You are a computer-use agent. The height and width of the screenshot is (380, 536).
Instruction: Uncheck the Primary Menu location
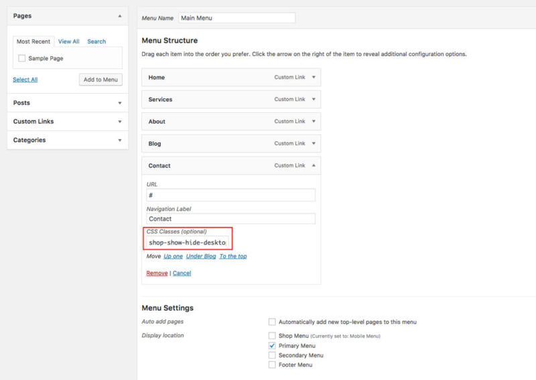(272, 346)
